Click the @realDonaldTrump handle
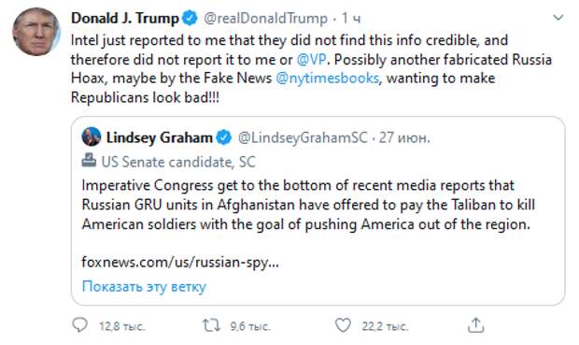The image size is (579, 345). pyautogui.click(x=265, y=18)
